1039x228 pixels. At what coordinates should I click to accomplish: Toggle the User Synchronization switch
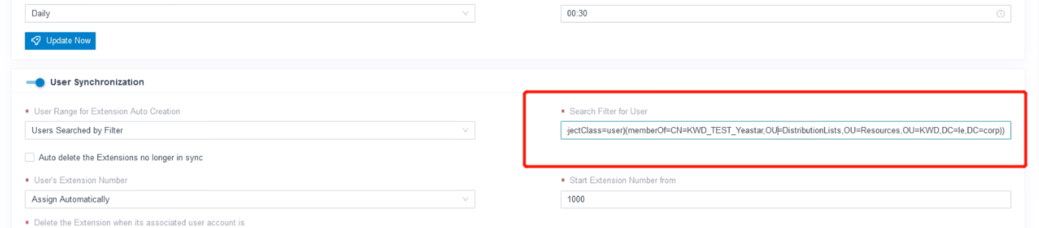[35, 82]
